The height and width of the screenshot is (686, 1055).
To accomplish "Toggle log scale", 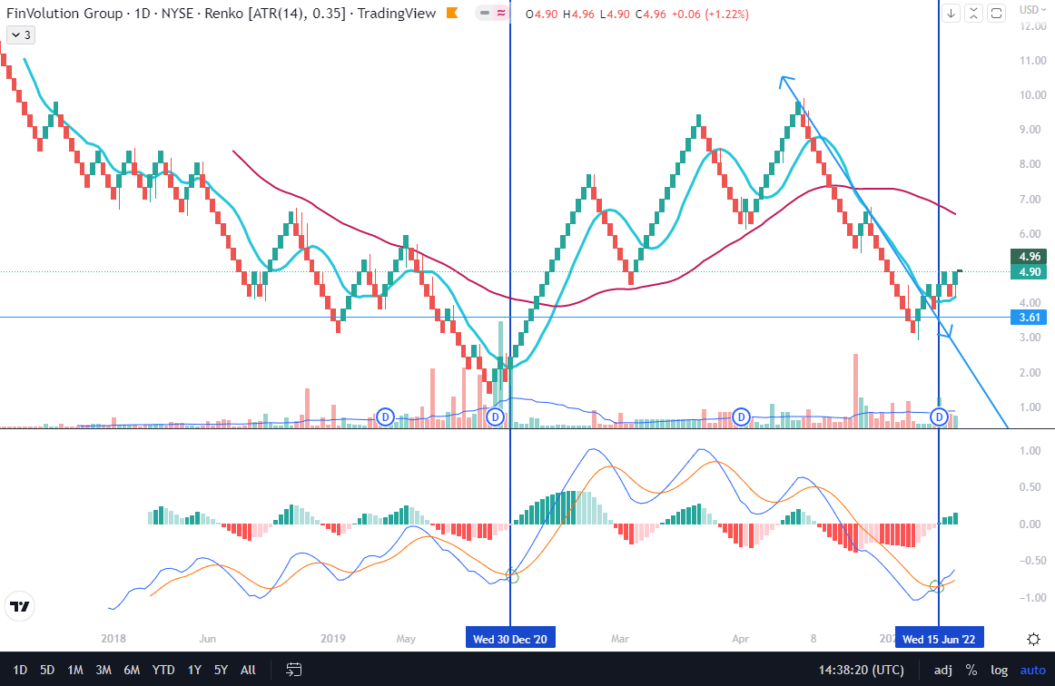I will click(x=999, y=670).
